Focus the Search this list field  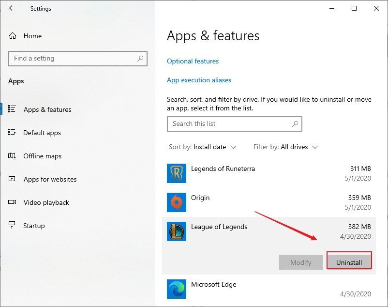coord(235,124)
